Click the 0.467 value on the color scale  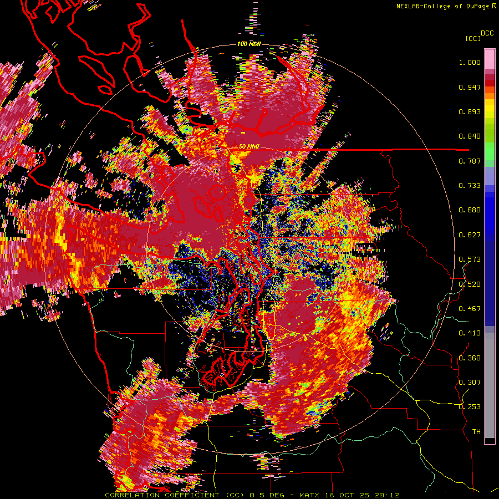pos(470,309)
